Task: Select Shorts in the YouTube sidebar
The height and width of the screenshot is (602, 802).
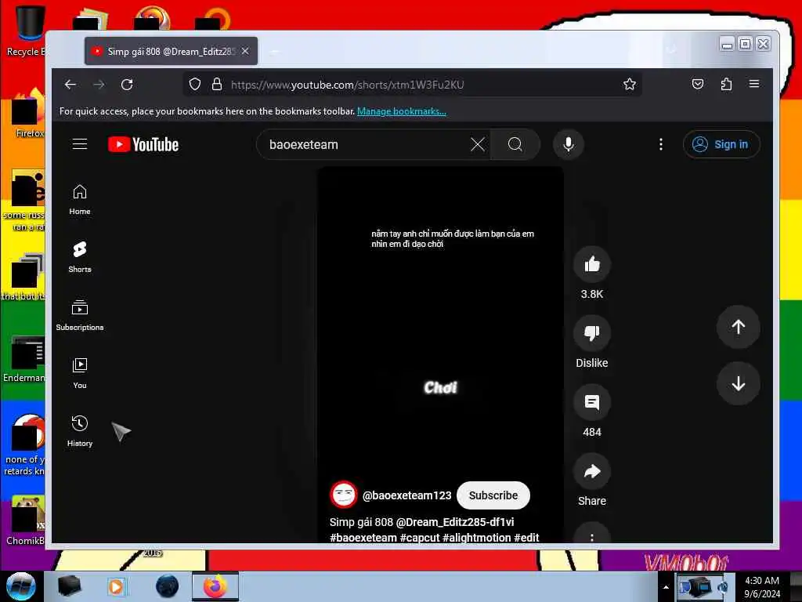Action: tap(80, 257)
